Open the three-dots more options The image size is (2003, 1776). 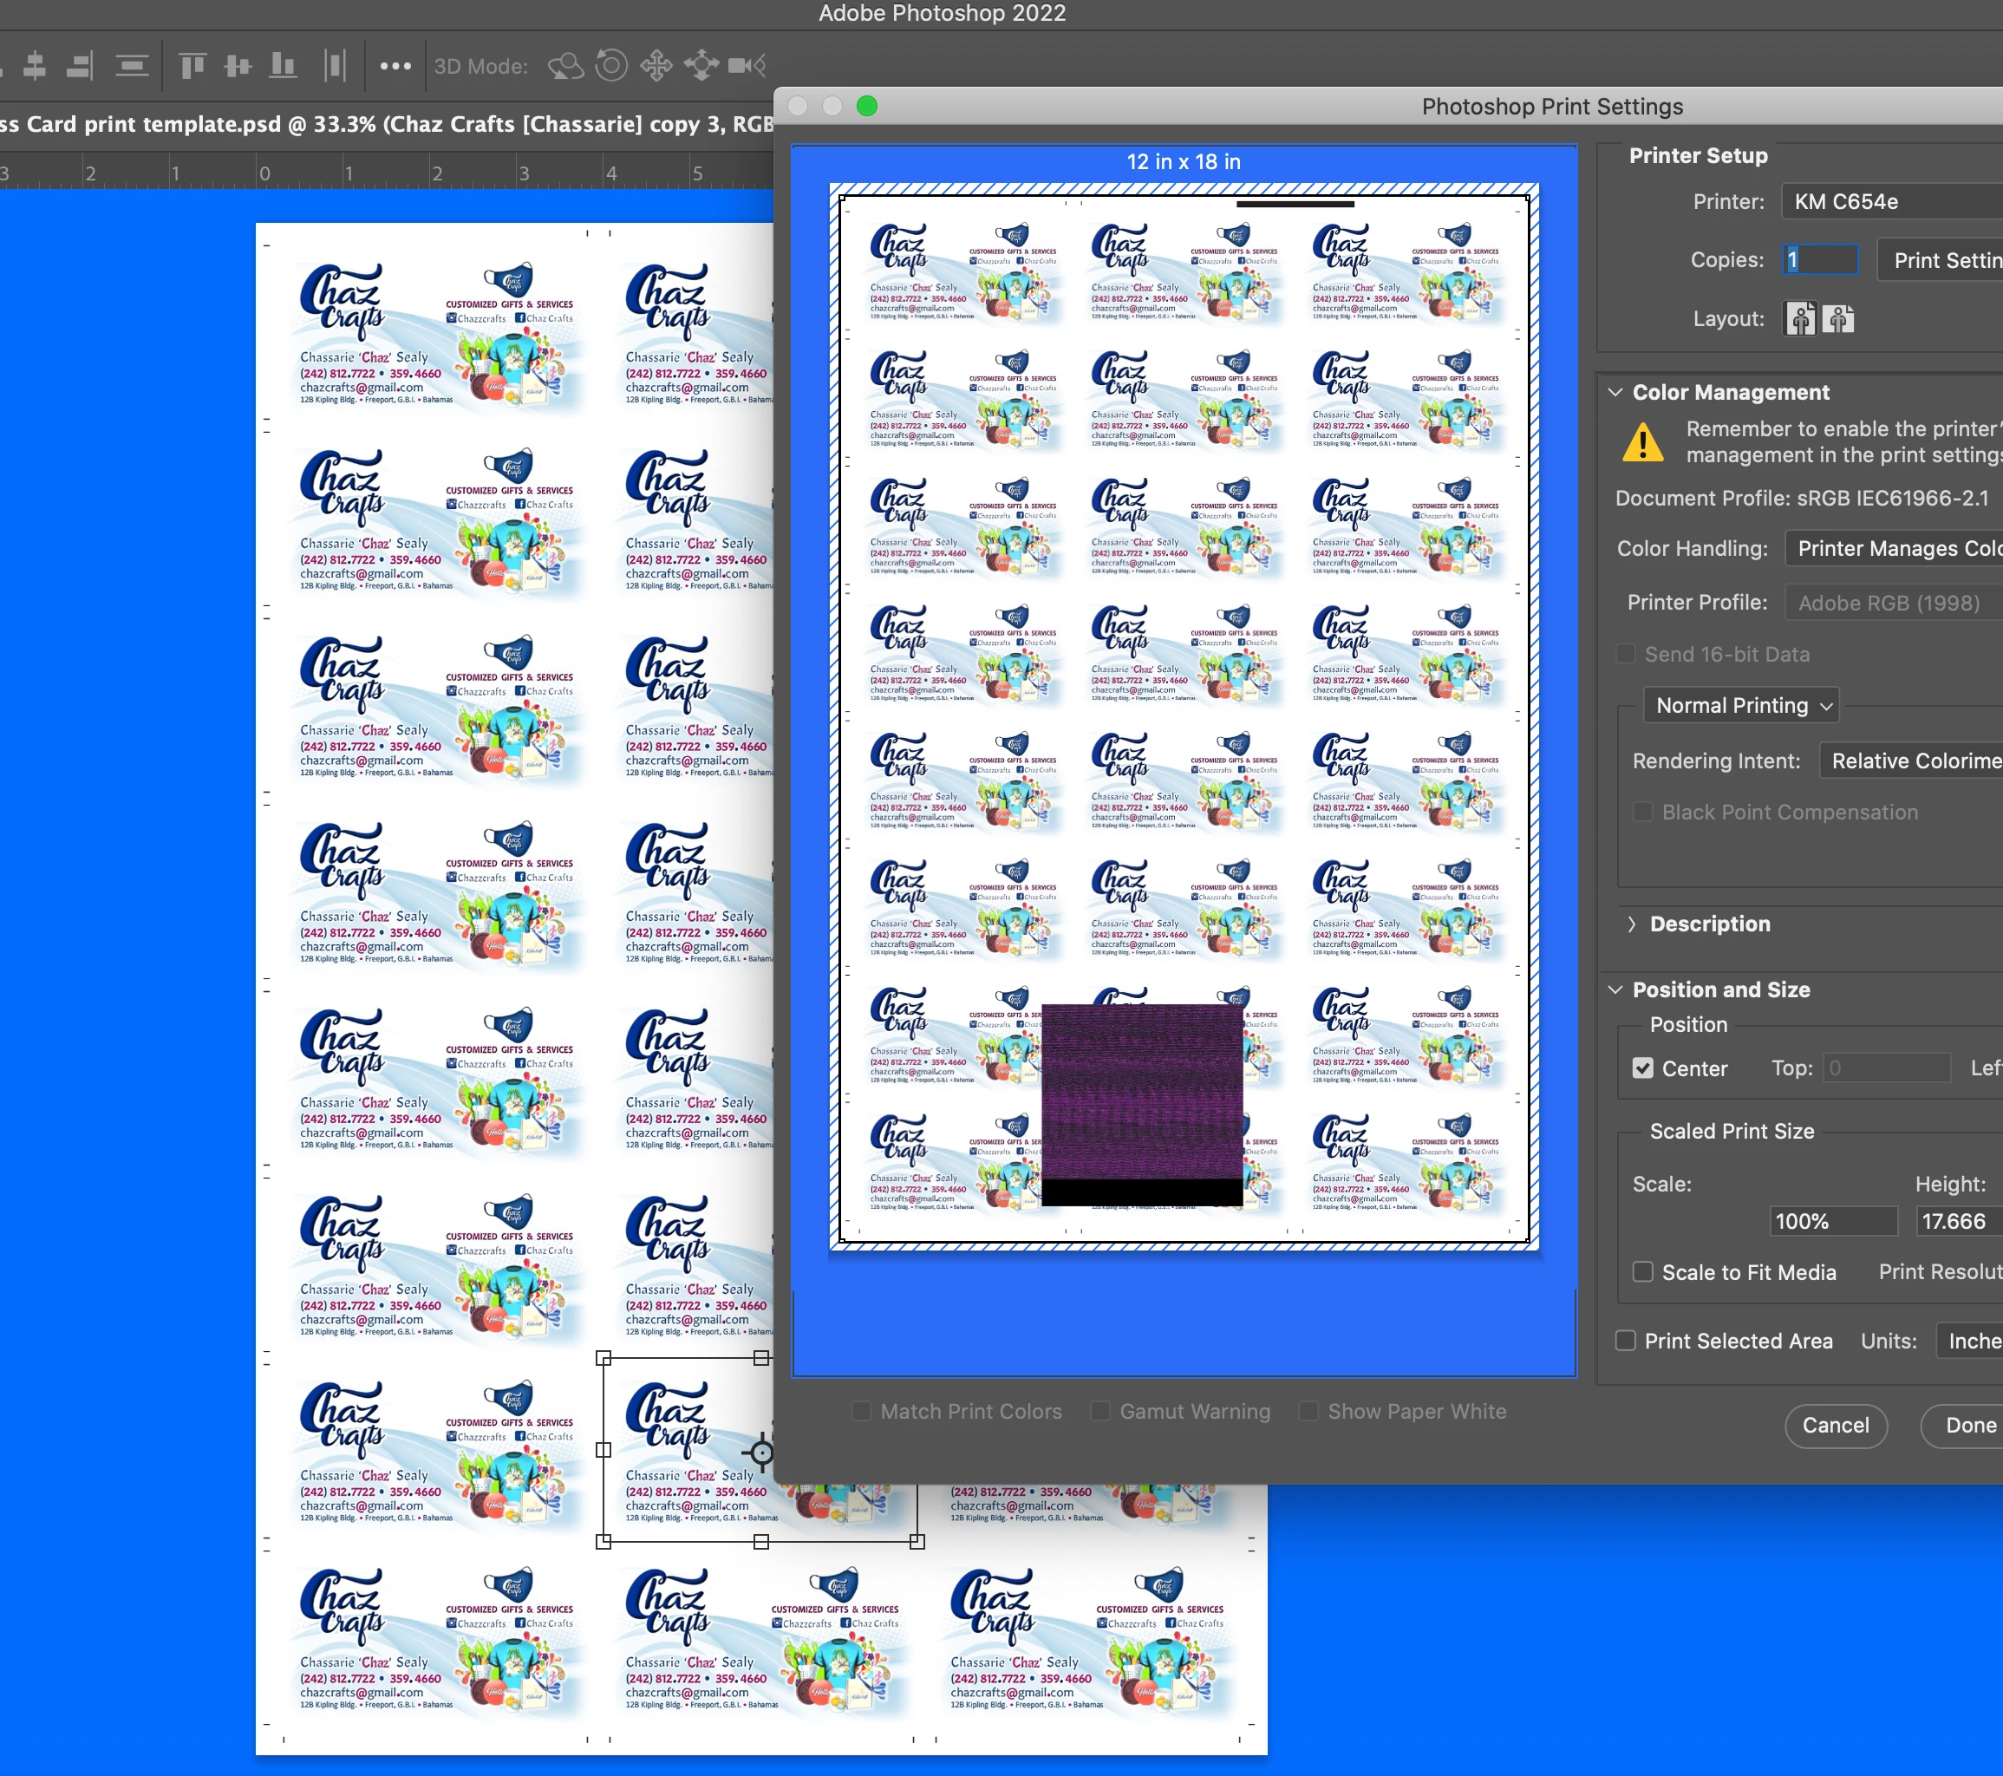click(x=395, y=66)
